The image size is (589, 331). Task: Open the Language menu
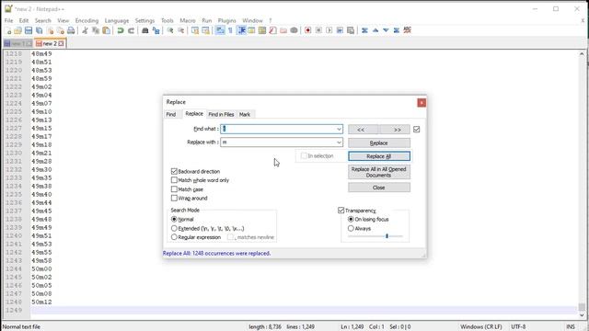pos(117,20)
